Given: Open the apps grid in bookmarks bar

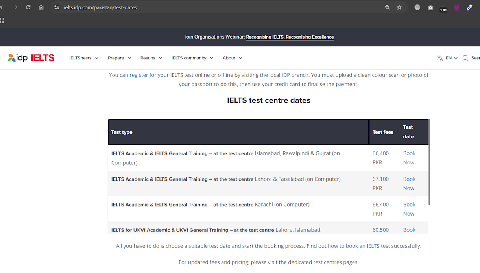Looking at the screenshot, I should pos(2,20).
